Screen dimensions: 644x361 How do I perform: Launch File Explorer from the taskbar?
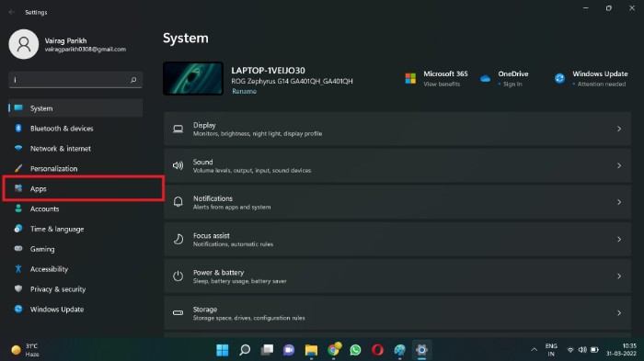coord(311,350)
